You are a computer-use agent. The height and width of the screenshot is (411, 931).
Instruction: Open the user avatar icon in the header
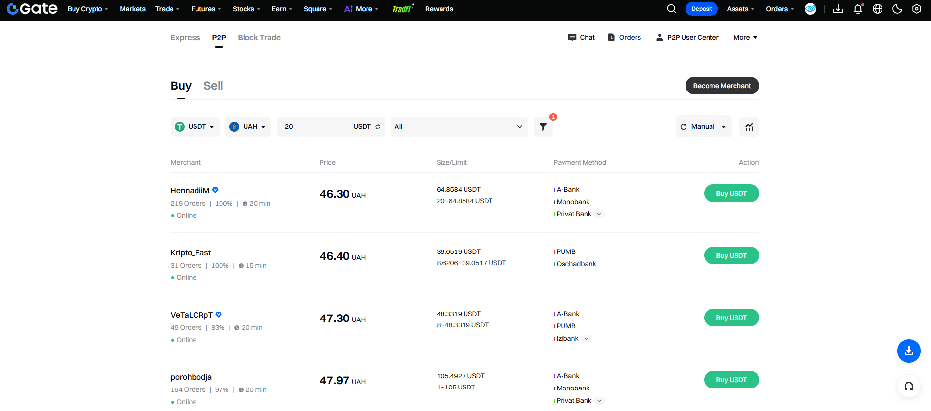point(810,9)
